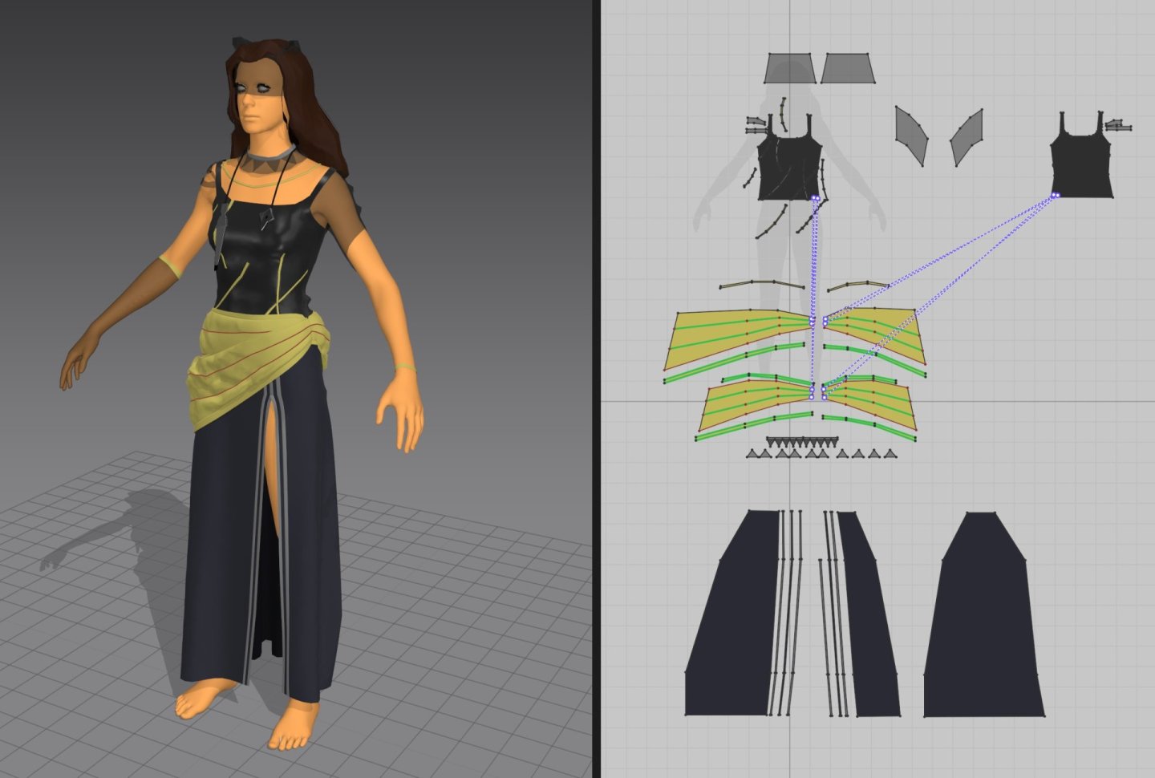Pick the right gray sleeve-shaped pattern piece
Screen dimensions: 1155x778
tap(968, 136)
